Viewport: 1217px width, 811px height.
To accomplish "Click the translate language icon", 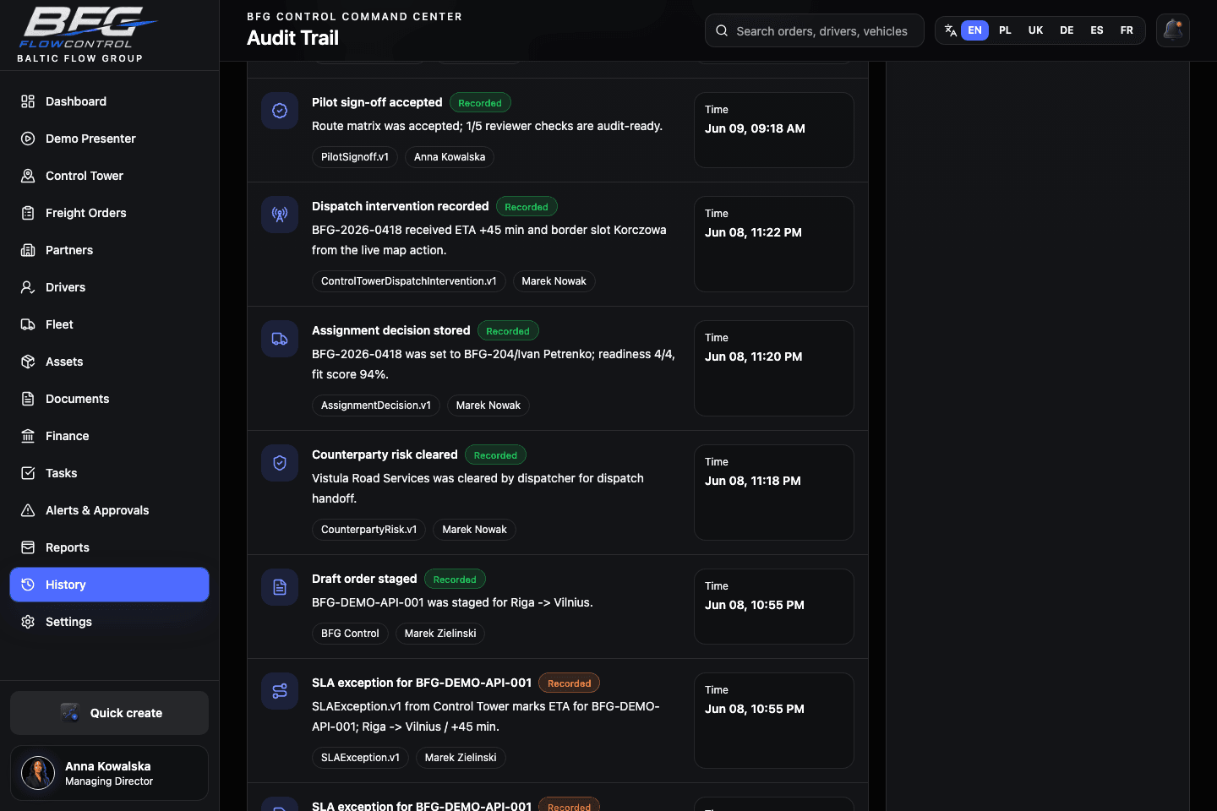I will click(x=951, y=30).
